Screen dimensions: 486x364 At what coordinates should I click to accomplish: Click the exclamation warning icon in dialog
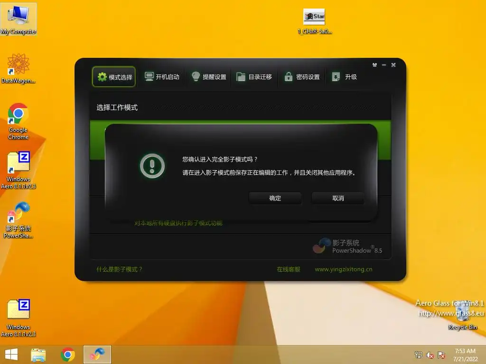coord(152,166)
